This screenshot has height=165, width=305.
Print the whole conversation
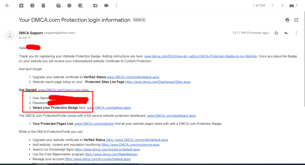click(x=287, y=20)
